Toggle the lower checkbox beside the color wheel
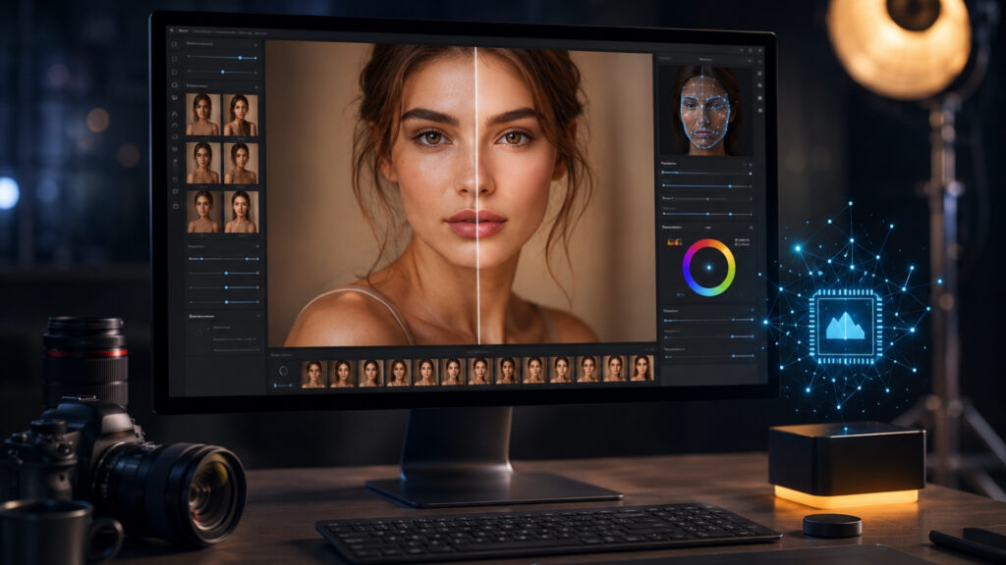 tap(736, 244)
